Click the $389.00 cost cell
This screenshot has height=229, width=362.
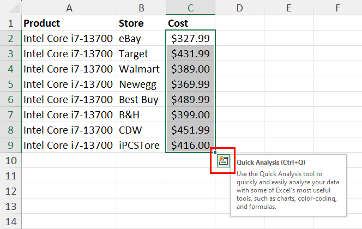(x=190, y=69)
